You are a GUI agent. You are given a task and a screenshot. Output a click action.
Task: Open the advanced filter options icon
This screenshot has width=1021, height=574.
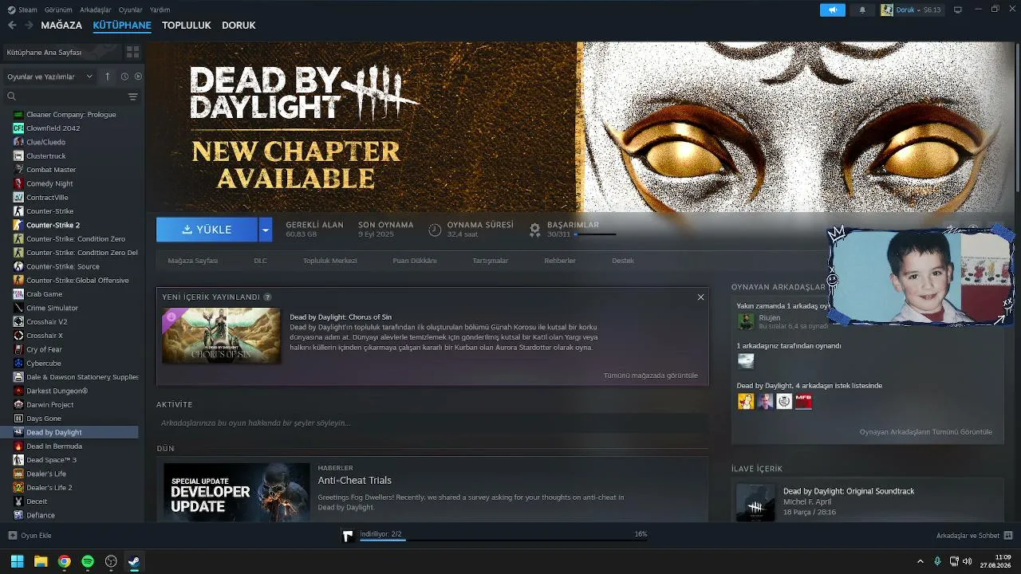(x=132, y=96)
